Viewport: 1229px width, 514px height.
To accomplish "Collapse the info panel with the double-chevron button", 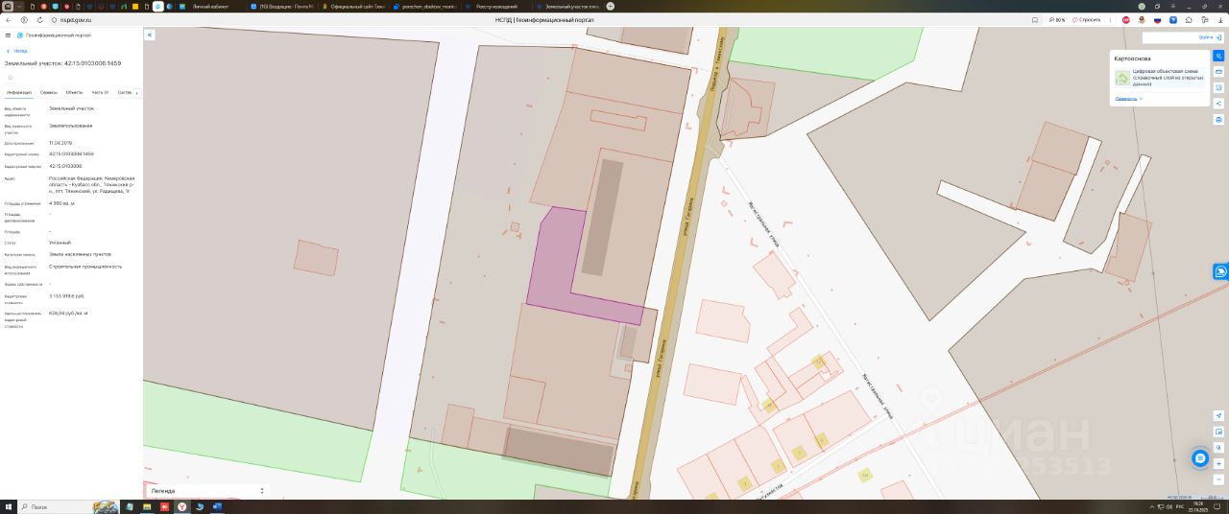I will click(x=149, y=35).
